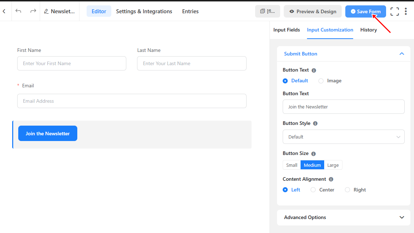Switch to Input Fields tab
This screenshot has width=414, height=233.
[287, 30]
